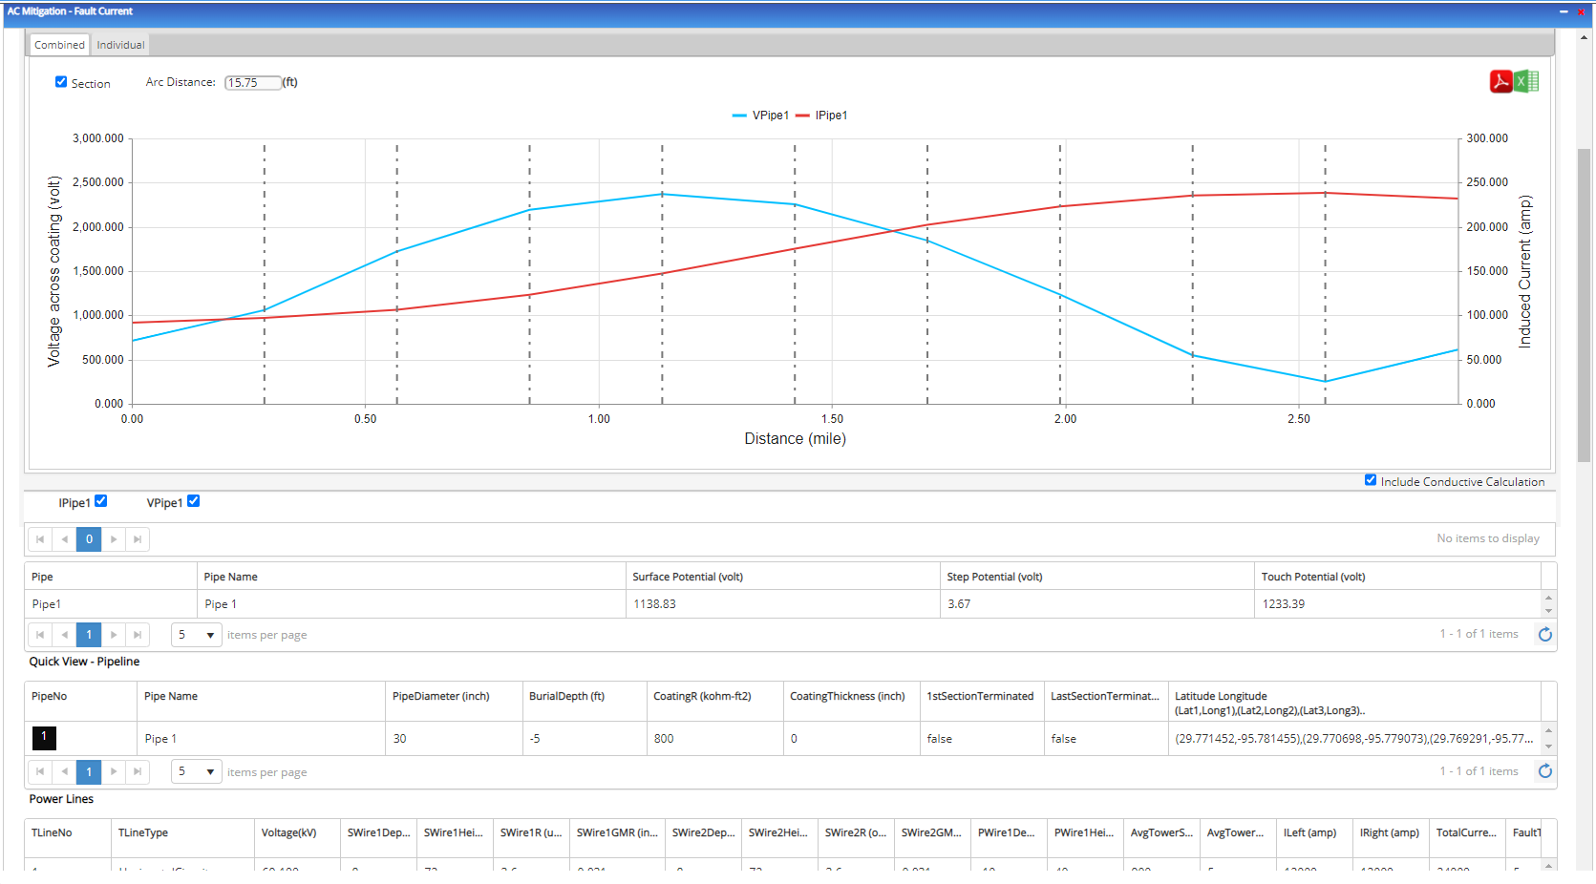Select the Combined tab
The height and width of the screenshot is (884, 1596).
tap(58, 44)
